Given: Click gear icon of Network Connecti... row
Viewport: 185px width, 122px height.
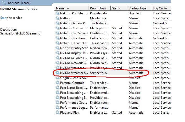Looking at the screenshot, I should (x=58, y=28).
